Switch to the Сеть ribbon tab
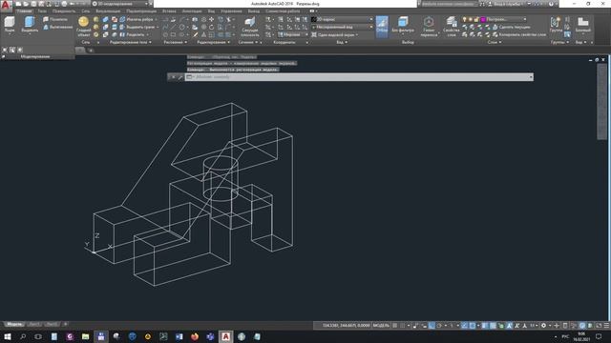611x343 pixels. tap(86, 10)
